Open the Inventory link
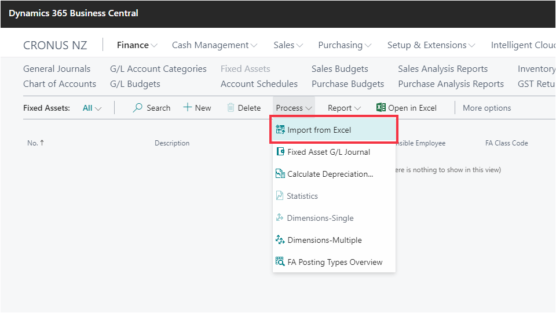556x313 pixels. coord(536,69)
